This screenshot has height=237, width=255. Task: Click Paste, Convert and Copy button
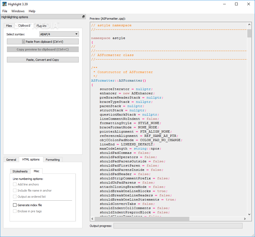43,60
